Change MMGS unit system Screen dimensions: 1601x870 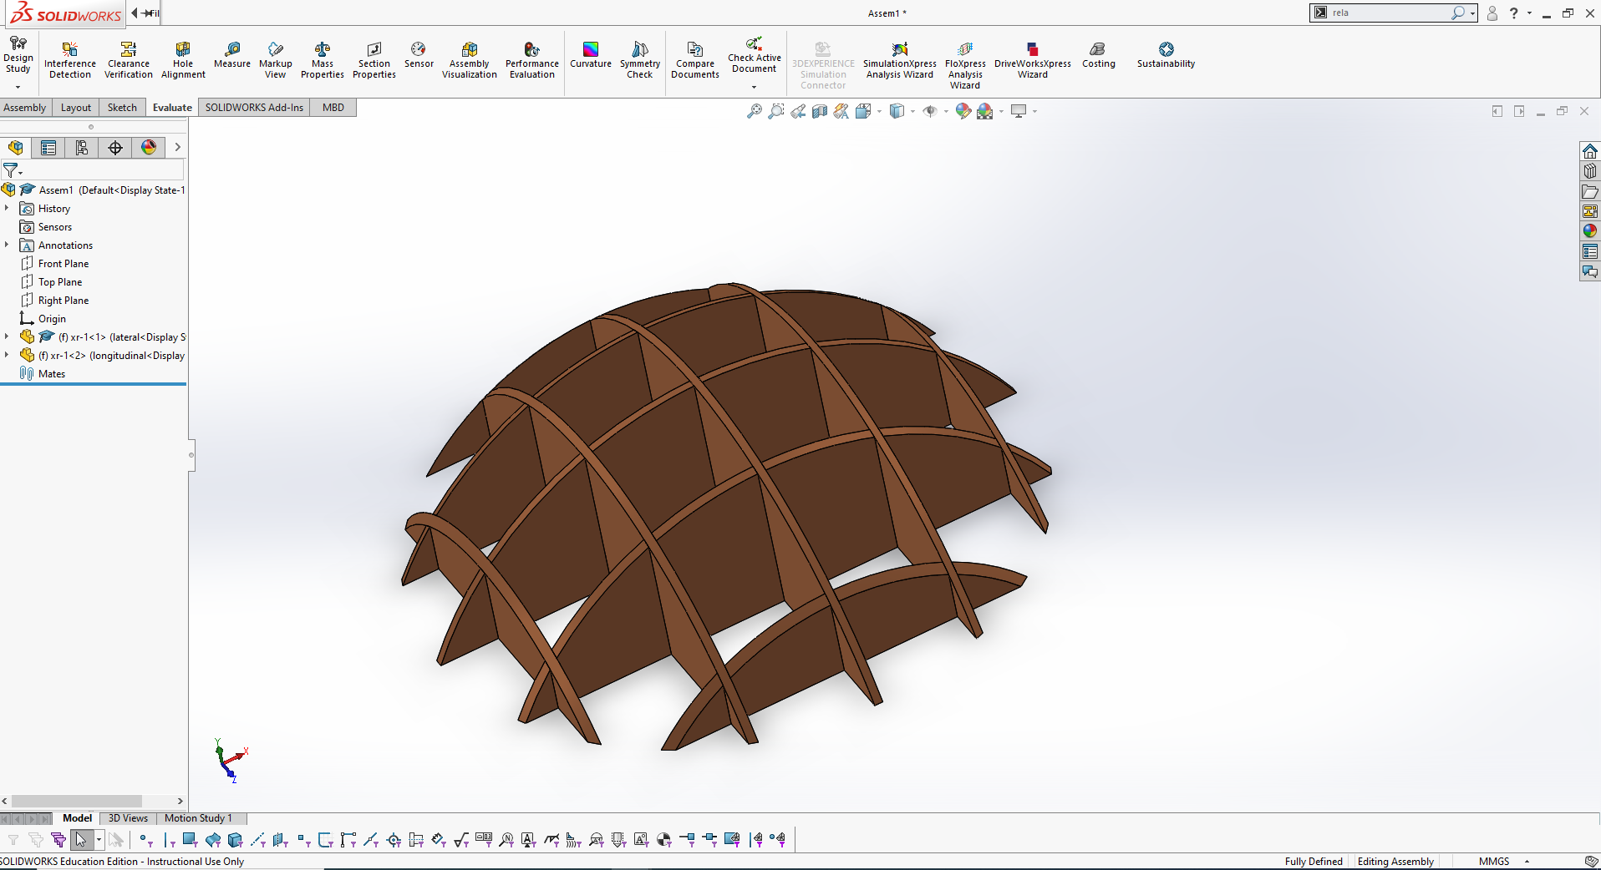pos(1494,861)
